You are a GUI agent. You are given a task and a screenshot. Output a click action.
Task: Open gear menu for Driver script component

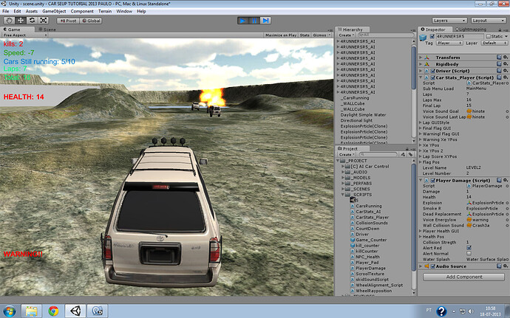[x=505, y=71]
